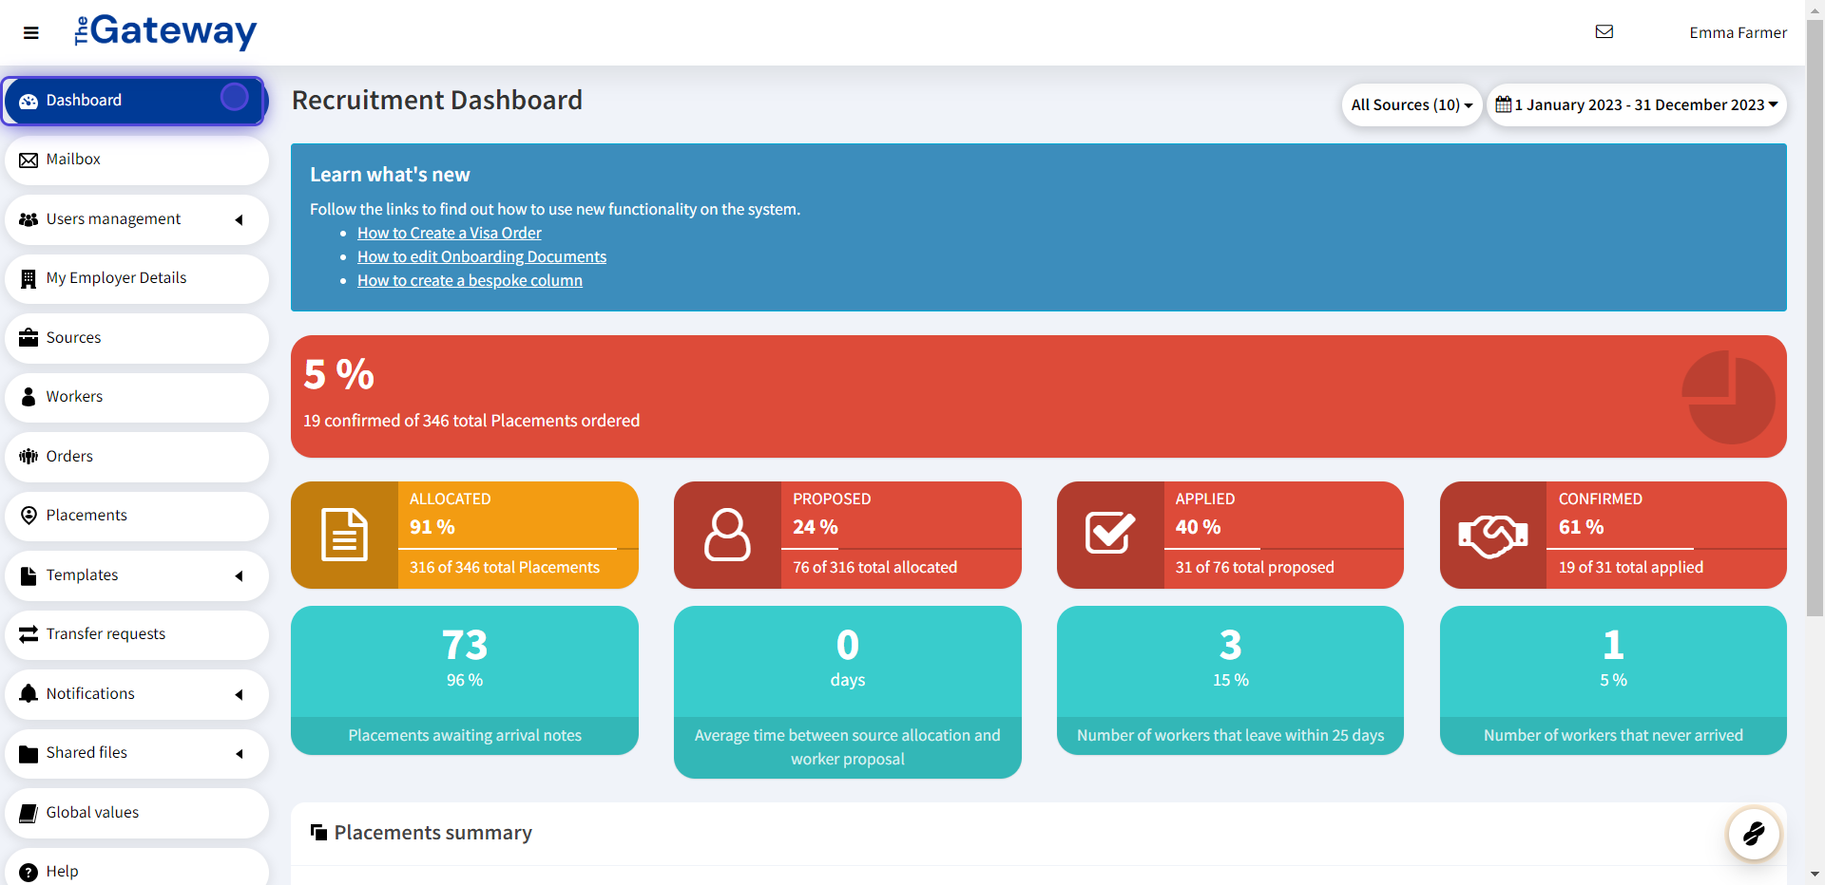Click the My Employer Details building icon
This screenshot has width=1825, height=885.
point(29,278)
